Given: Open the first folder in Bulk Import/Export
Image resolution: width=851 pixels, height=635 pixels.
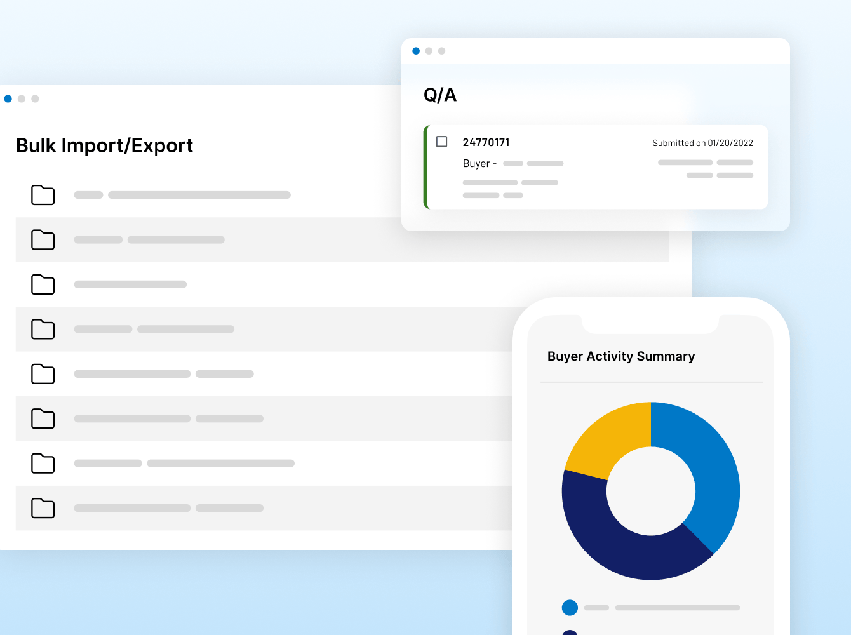Looking at the screenshot, I should click(x=43, y=196).
